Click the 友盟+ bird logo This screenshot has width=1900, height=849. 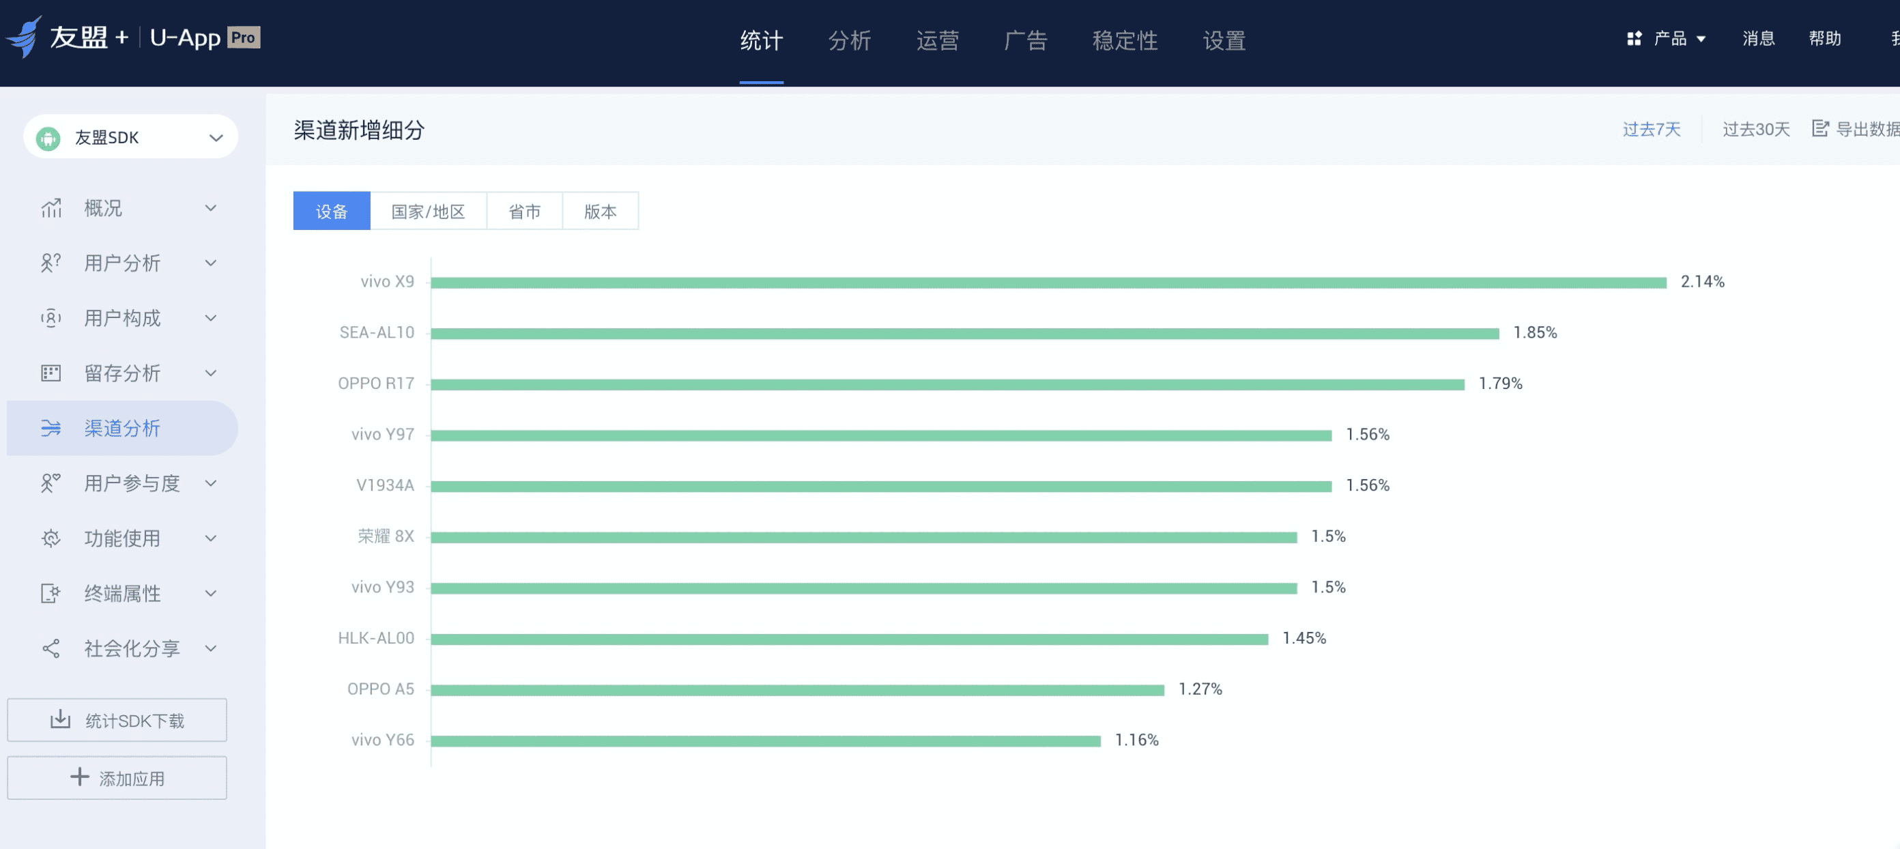[x=24, y=37]
